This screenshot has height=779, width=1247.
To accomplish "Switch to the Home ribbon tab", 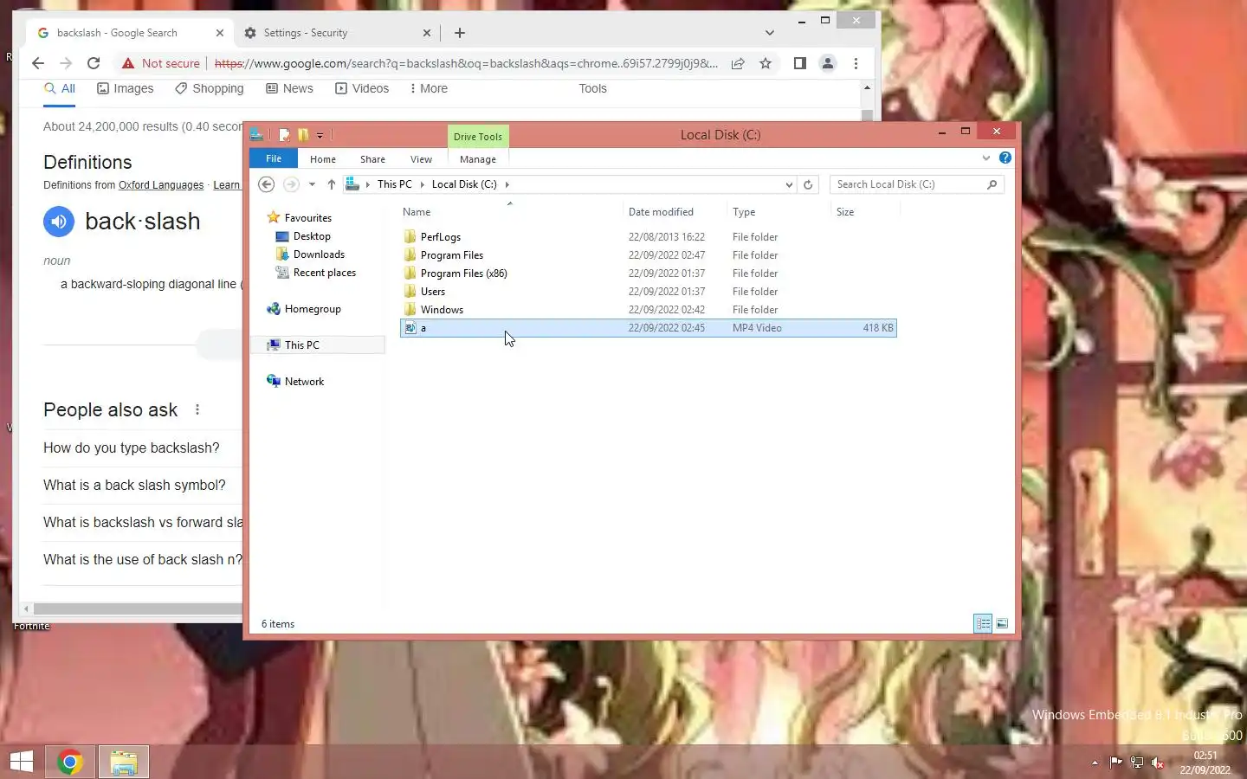I will tap(323, 159).
